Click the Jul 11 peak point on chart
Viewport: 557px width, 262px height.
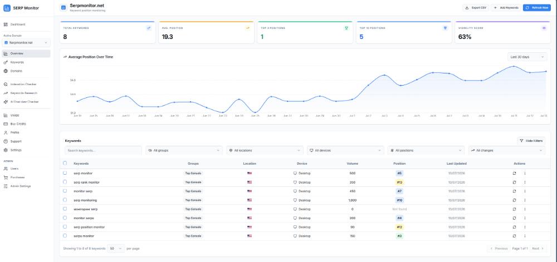[x=514, y=66]
